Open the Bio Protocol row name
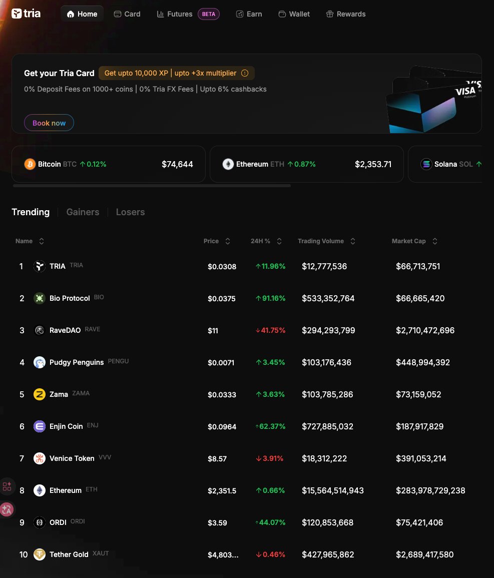494x578 pixels. 70,298
